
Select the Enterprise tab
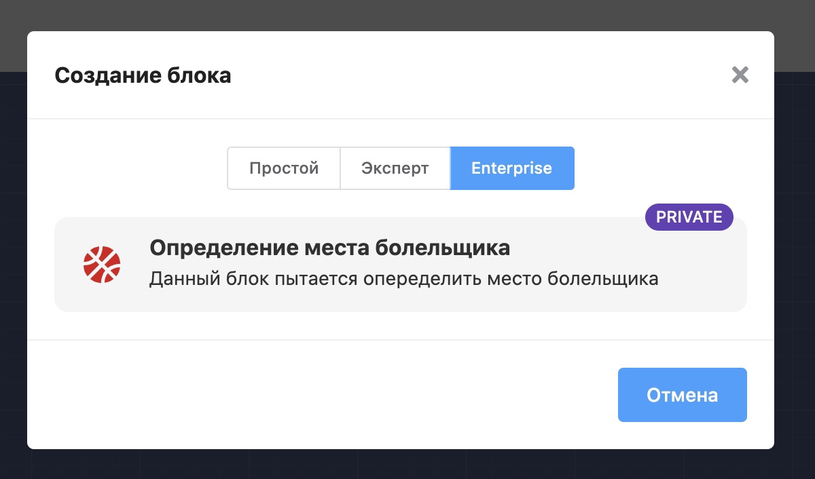point(512,168)
